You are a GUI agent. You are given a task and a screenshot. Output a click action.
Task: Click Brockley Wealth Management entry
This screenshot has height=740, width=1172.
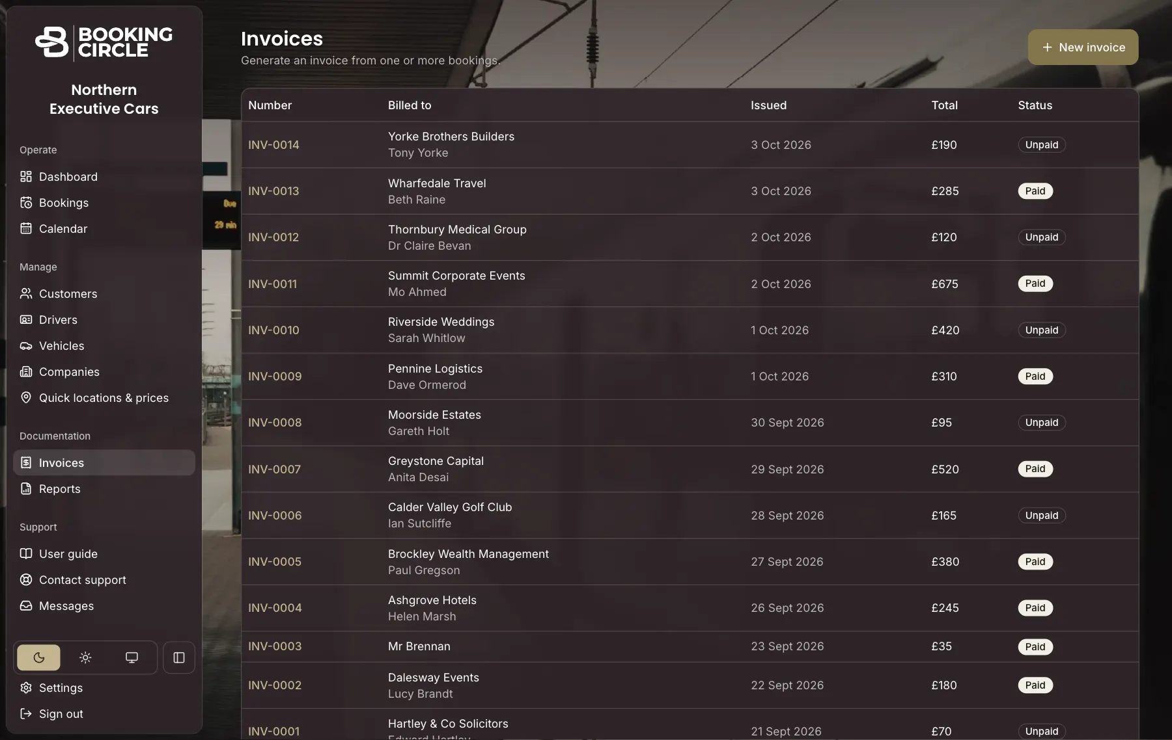468,553
